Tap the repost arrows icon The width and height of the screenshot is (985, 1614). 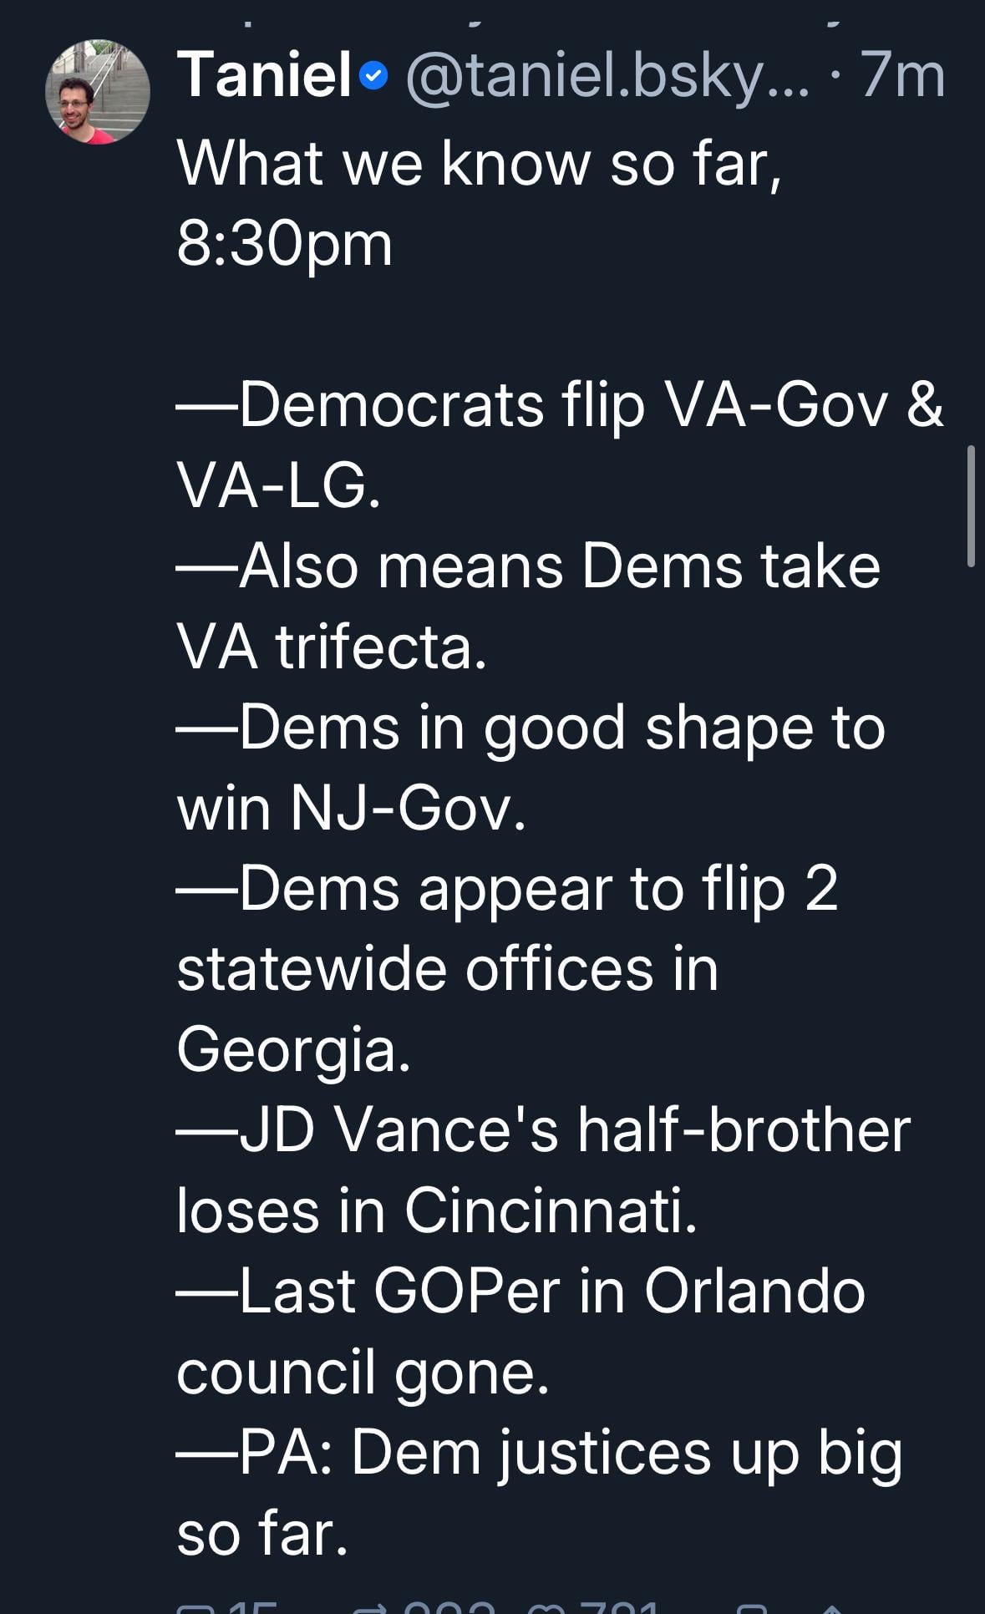372,1607
